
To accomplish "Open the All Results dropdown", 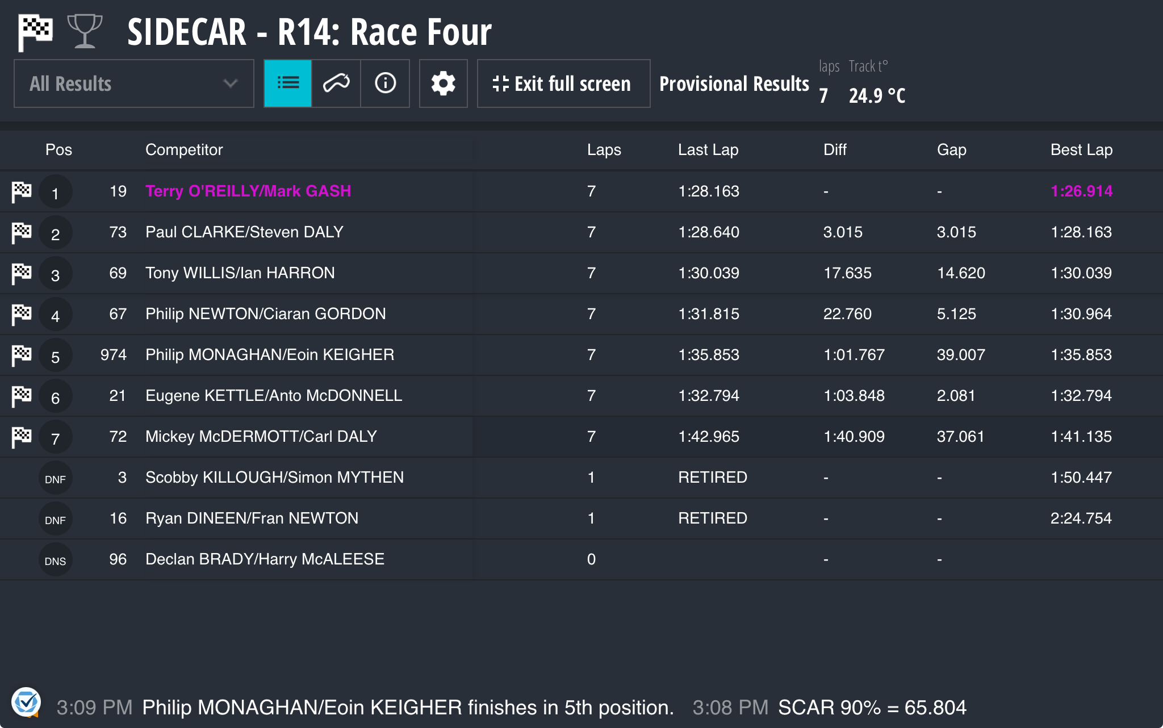I will [133, 83].
